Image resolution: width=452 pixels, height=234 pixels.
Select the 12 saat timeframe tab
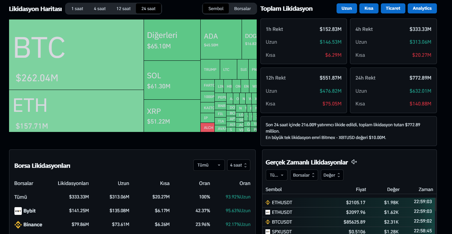(123, 8)
